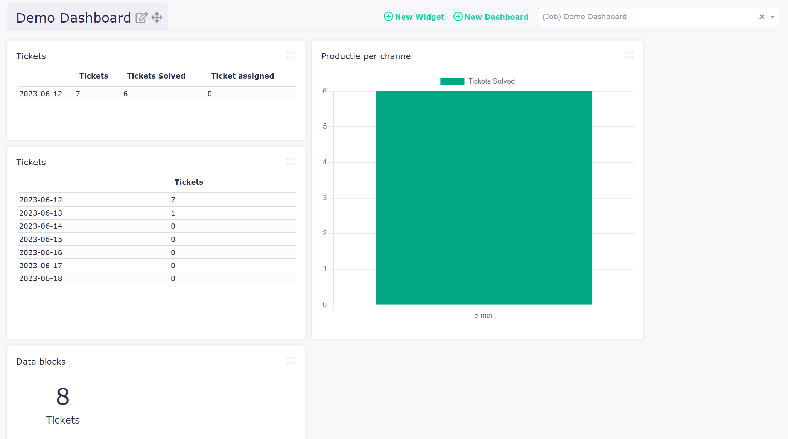
Task: Click the value 1 in 2023-06-13 row
Action: pos(173,213)
